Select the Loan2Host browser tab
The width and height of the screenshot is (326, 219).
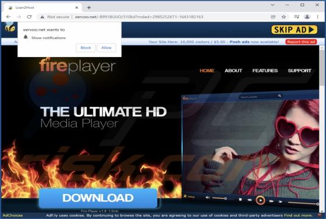point(42,8)
